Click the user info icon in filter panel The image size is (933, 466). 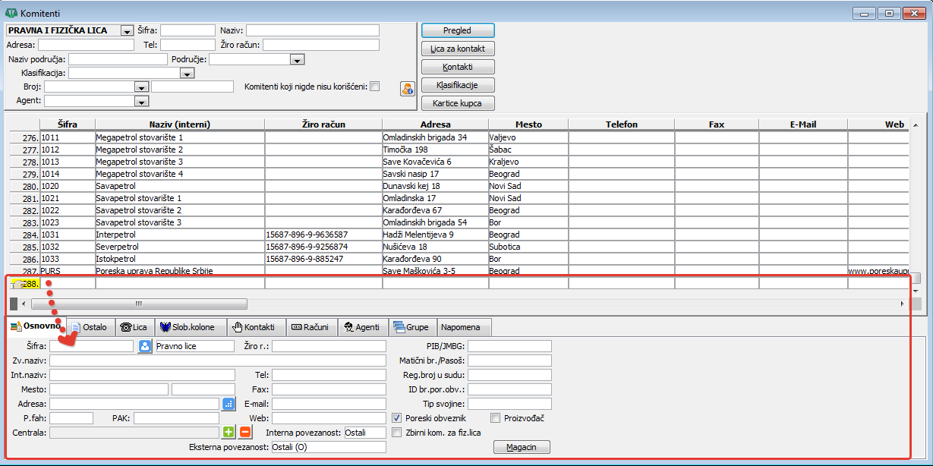pyautogui.click(x=408, y=88)
